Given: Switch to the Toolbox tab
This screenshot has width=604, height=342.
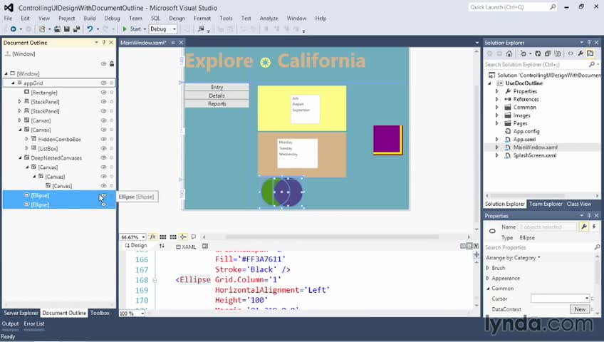Looking at the screenshot, I should click(x=100, y=313).
